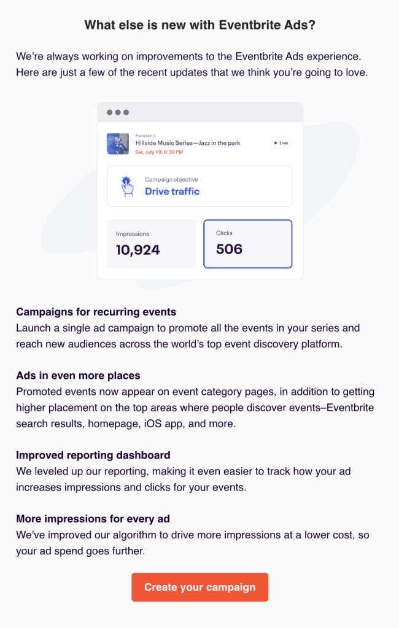The height and width of the screenshot is (628, 399).
Task: Open the Drive traffic objective text
Action: [x=172, y=192]
